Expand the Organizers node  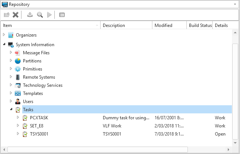pyautogui.click(x=4, y=35)
